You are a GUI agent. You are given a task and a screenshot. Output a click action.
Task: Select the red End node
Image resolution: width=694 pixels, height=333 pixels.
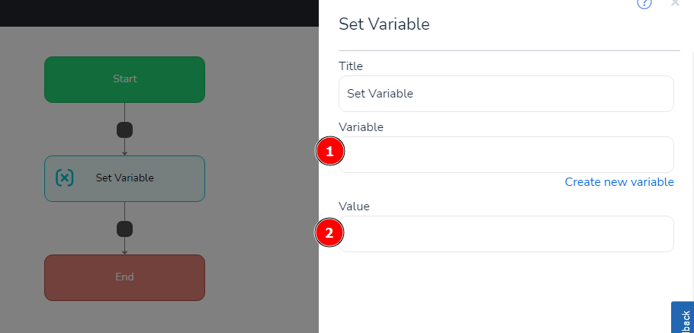[124, 277]
